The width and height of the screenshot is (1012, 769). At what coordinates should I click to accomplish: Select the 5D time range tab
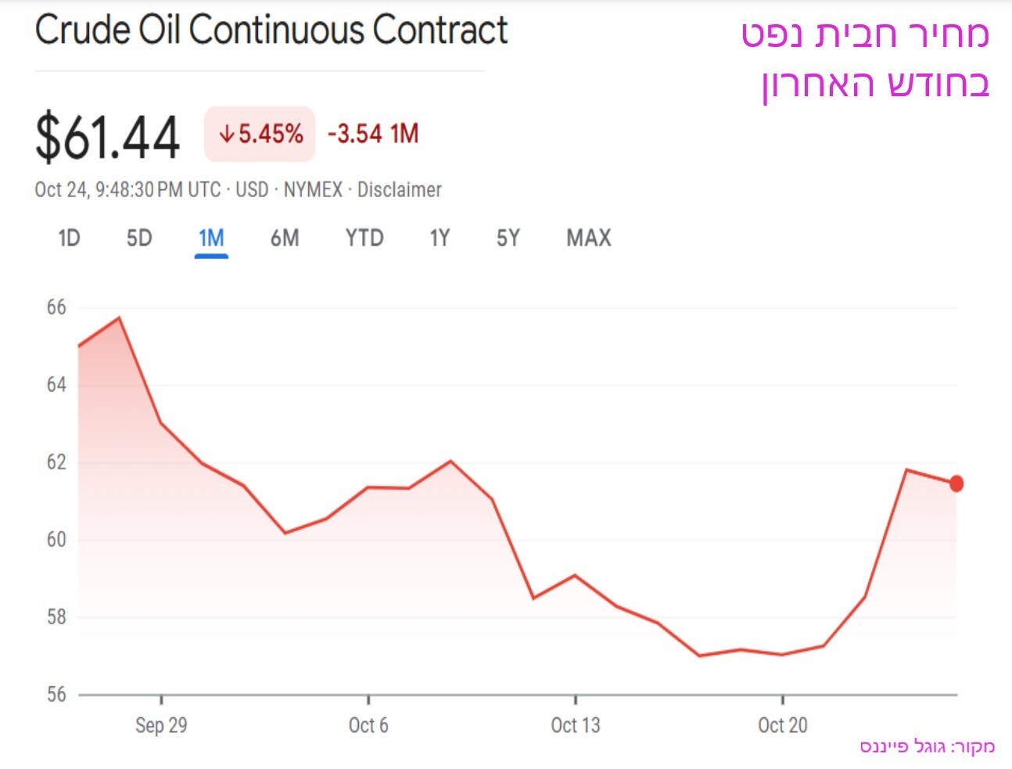pos(139,238)
